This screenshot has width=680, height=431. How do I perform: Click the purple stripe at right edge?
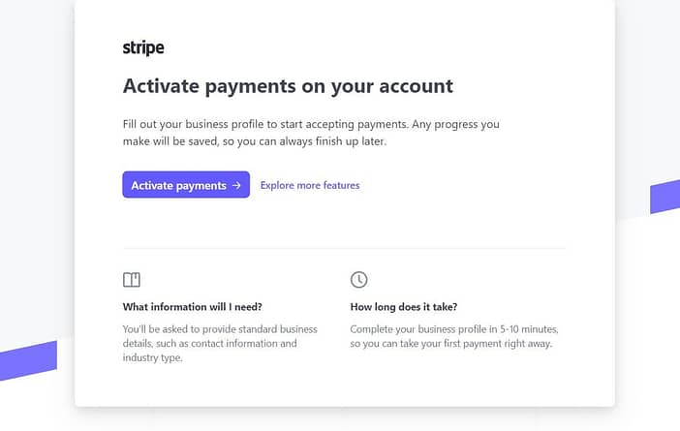(665, 197)
